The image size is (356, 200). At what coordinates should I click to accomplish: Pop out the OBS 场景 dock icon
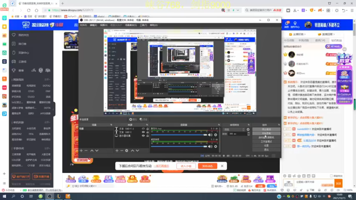111,125
